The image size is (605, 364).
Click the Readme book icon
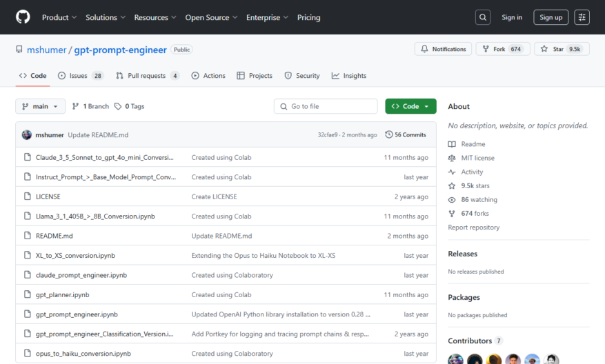coord(452,144)
